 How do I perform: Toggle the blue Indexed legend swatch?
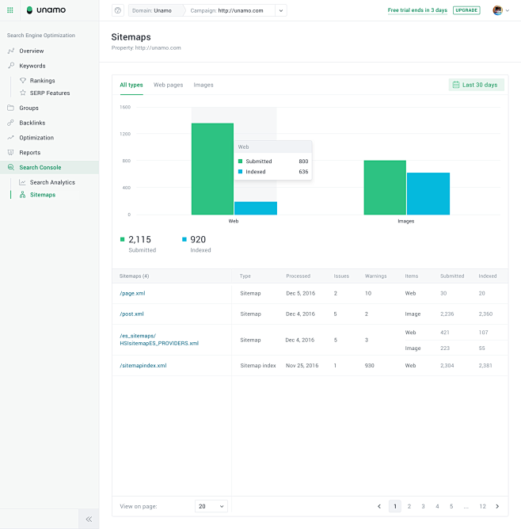coord(184,239)
